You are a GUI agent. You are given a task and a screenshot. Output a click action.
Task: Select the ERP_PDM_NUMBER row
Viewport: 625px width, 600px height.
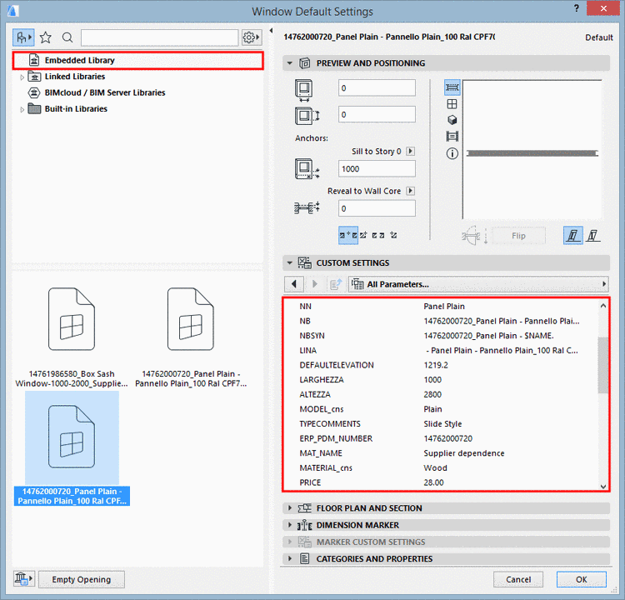click(x=441, y=438)
